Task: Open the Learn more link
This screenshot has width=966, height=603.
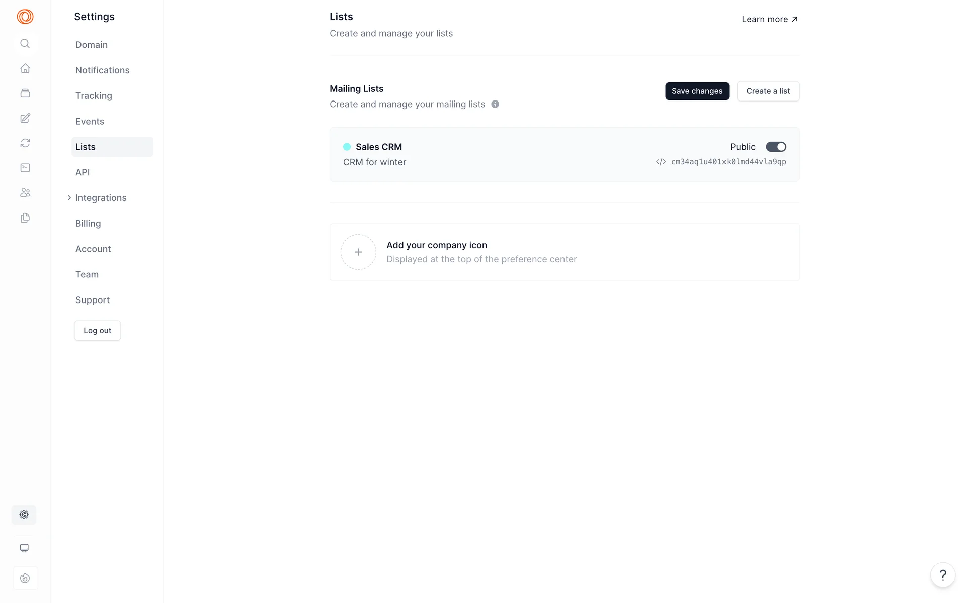Action: (x=769, y=19)
